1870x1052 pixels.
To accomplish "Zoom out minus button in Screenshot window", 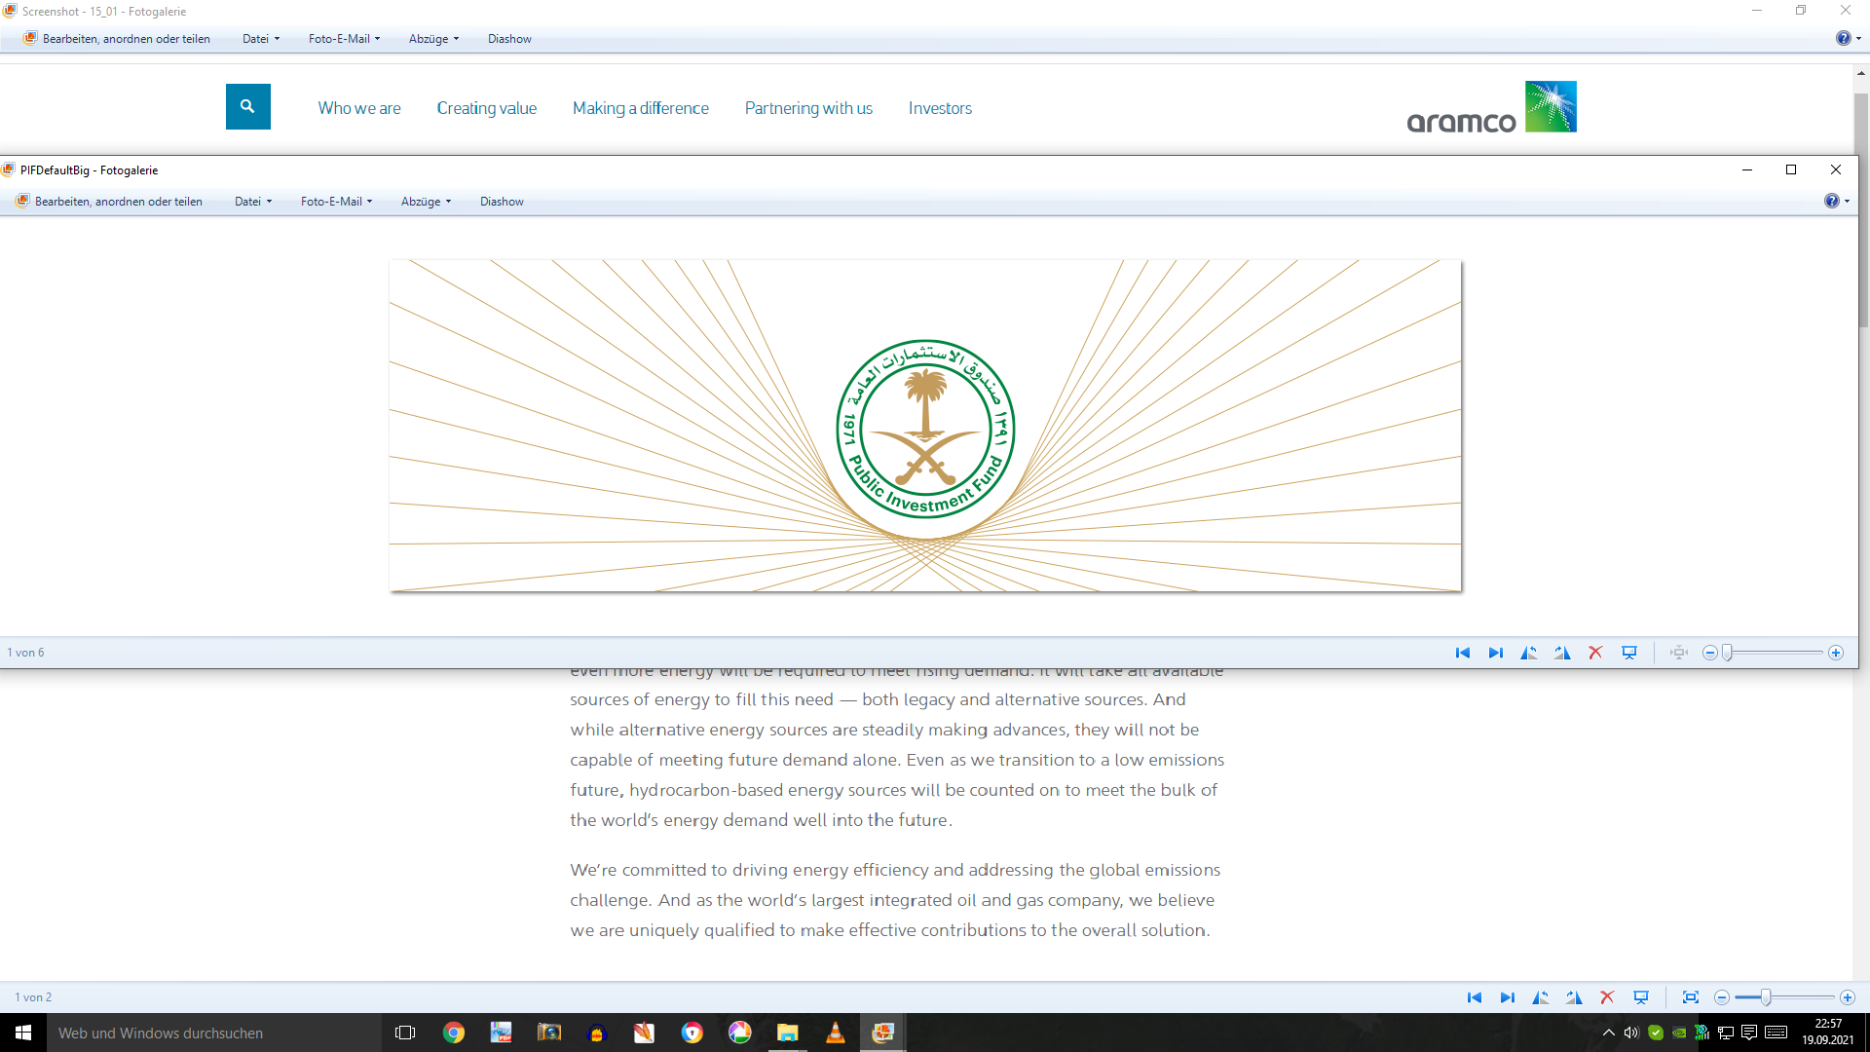I will click(x=1722, y=997).
